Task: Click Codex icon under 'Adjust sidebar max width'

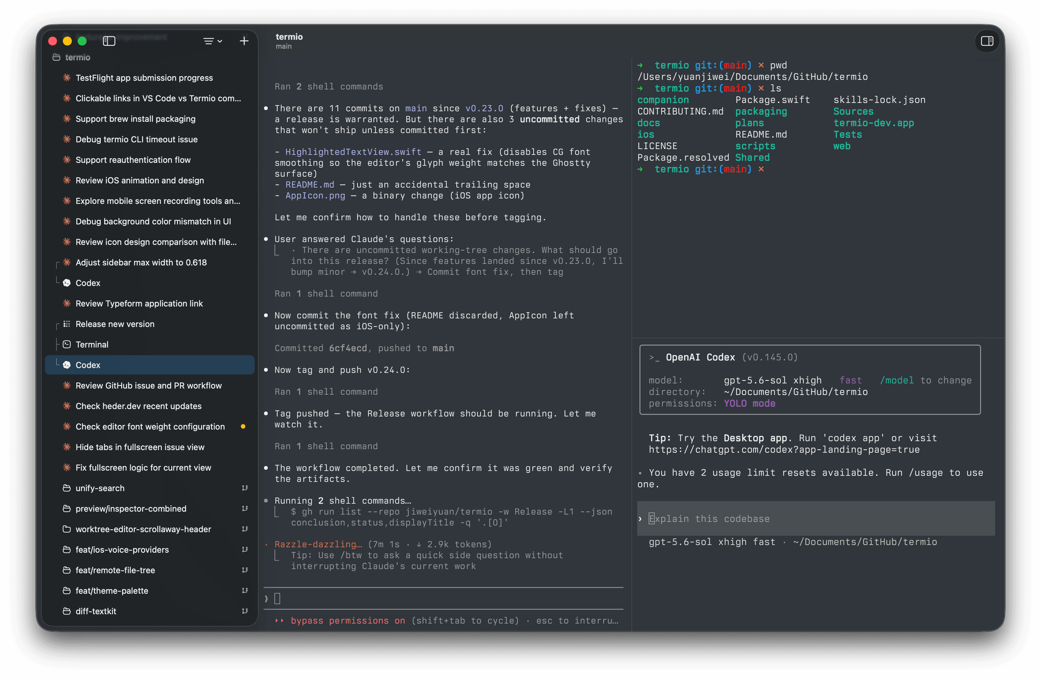Action: (x=66, y=283)
